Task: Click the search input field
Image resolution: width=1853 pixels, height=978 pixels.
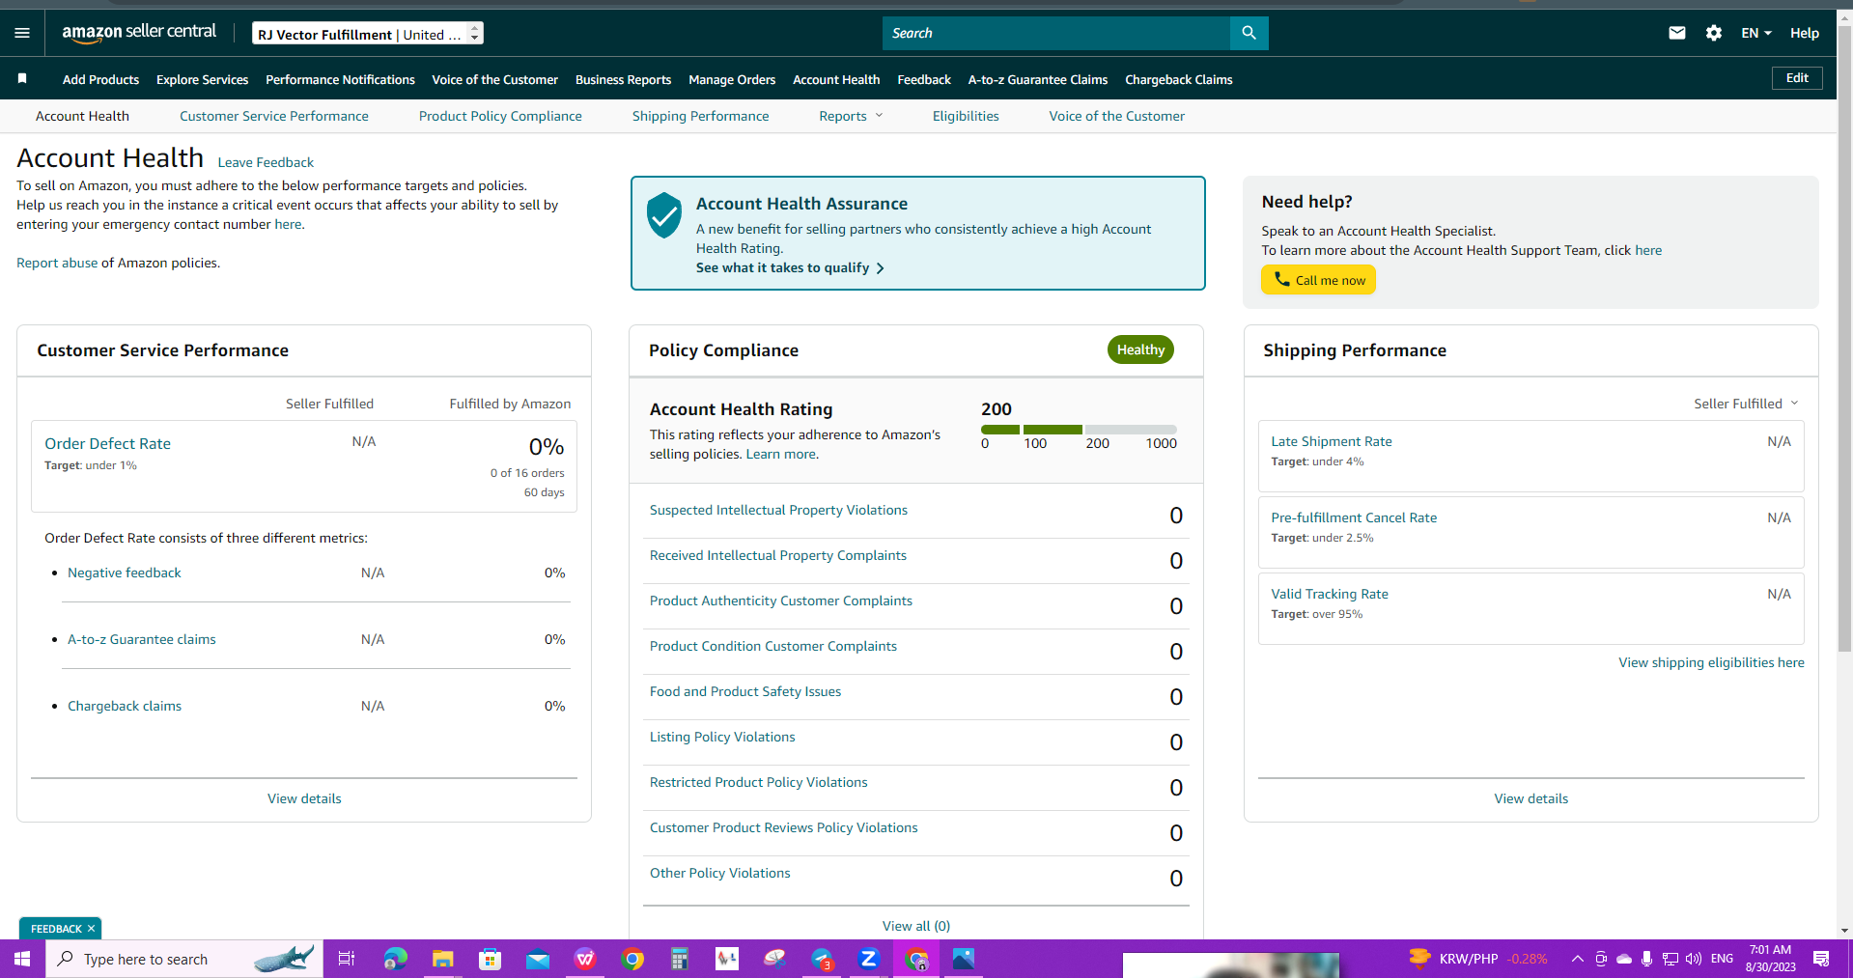Action: tap(1056, 33)
